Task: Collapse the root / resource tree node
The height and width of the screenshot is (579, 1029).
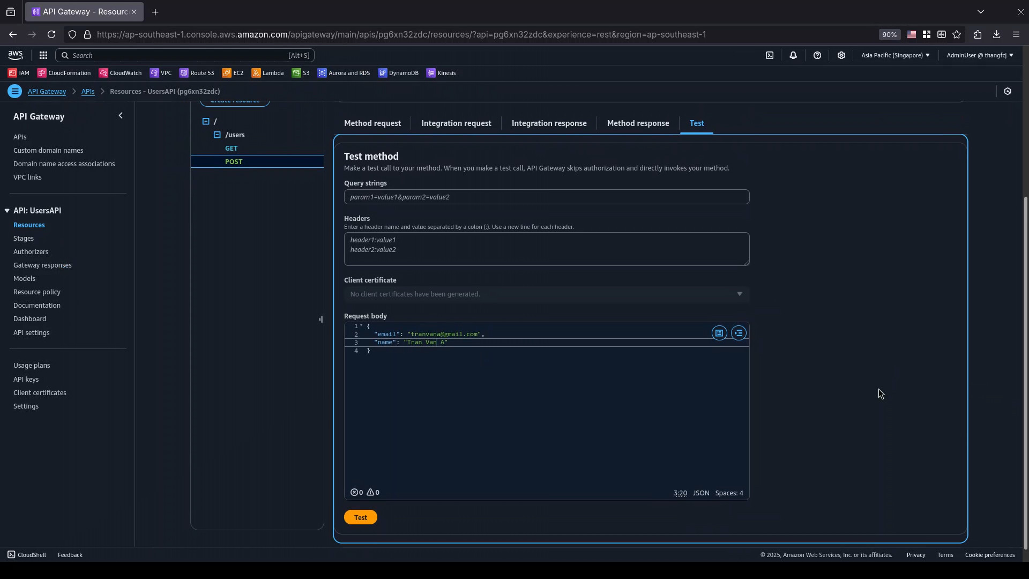Action: pos(206,121)
